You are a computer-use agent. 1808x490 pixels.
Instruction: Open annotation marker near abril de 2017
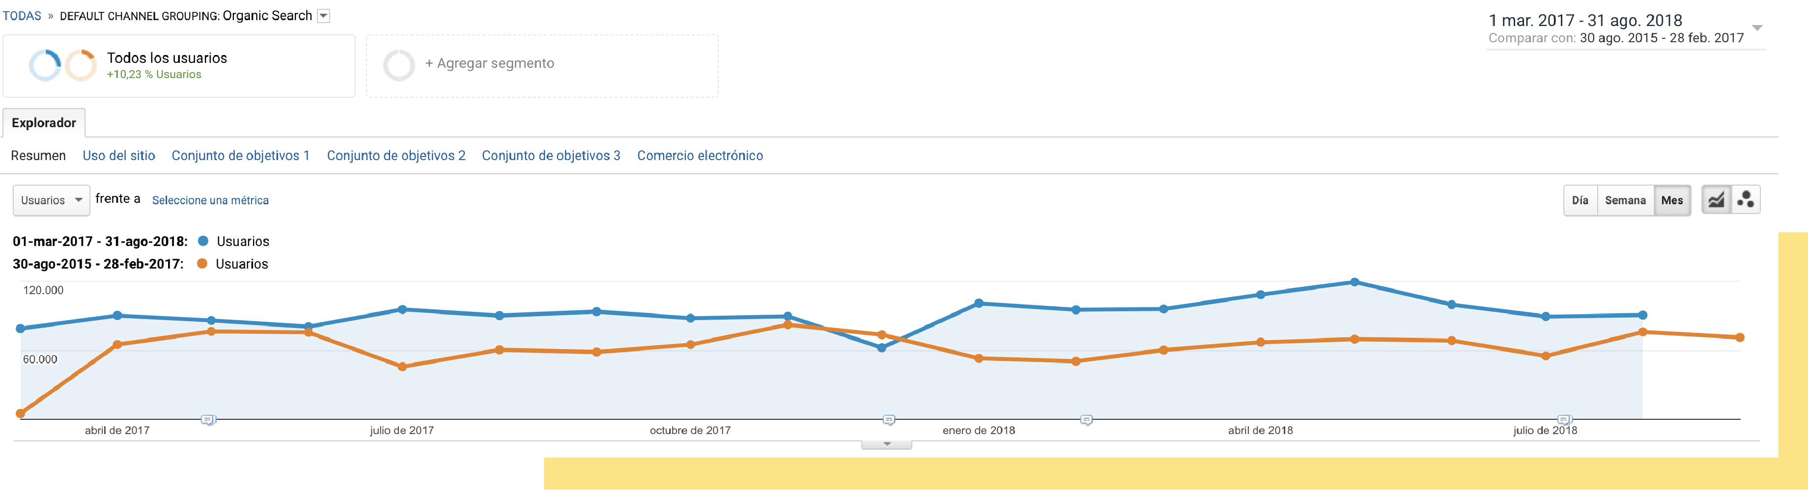tap(208, 420)
